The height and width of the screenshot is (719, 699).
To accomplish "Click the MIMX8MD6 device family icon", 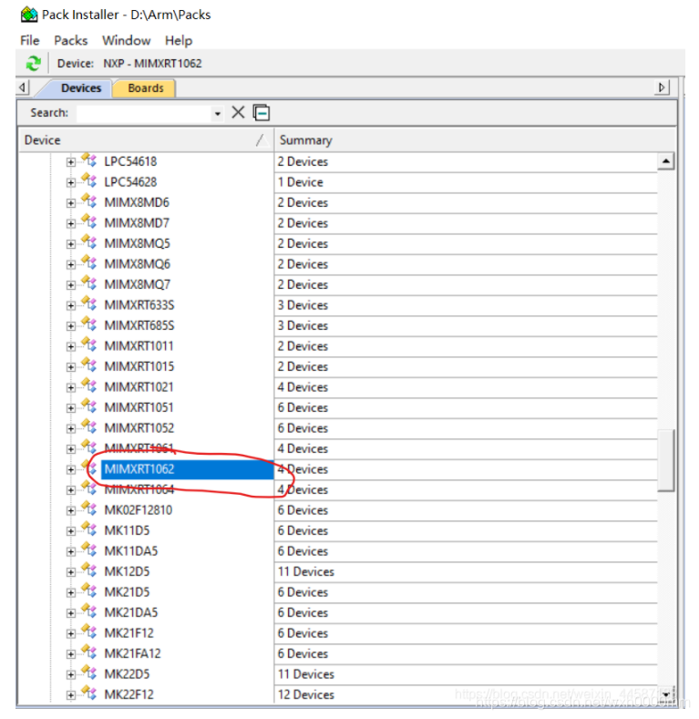I will coord(89,201).
